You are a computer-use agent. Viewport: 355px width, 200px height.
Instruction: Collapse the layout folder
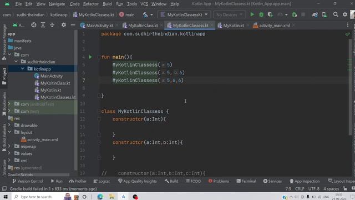pyautogui.click(x=10, y=132)
